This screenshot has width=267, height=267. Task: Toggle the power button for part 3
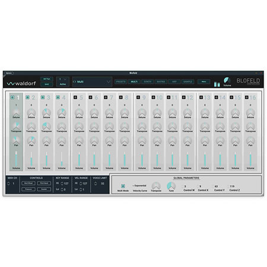[x=43, y=97]
